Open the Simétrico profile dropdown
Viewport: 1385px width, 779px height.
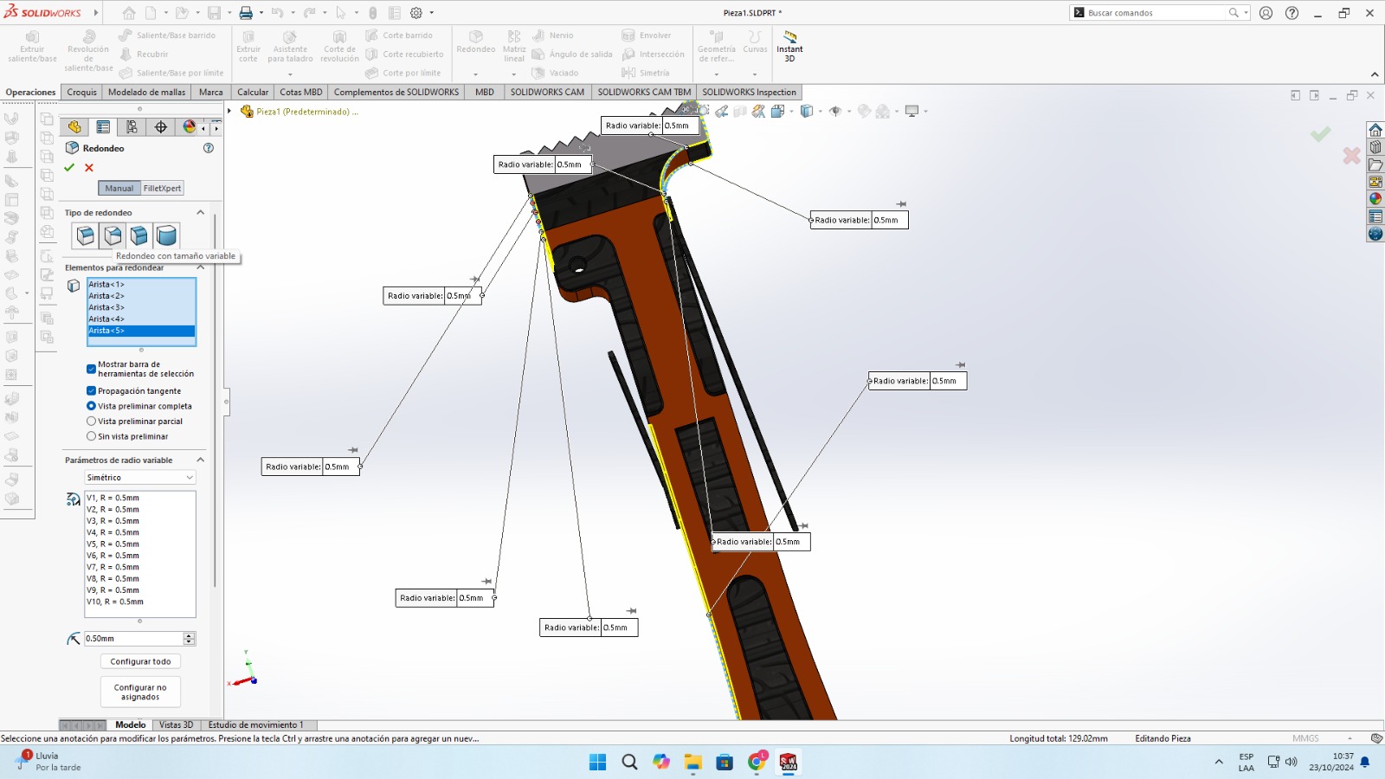pos(140,478)
